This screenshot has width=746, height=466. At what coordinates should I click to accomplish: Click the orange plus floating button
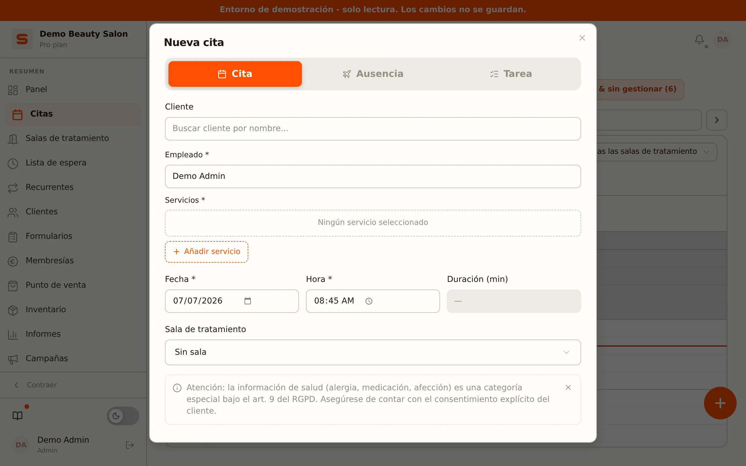(x=720, y=403)
